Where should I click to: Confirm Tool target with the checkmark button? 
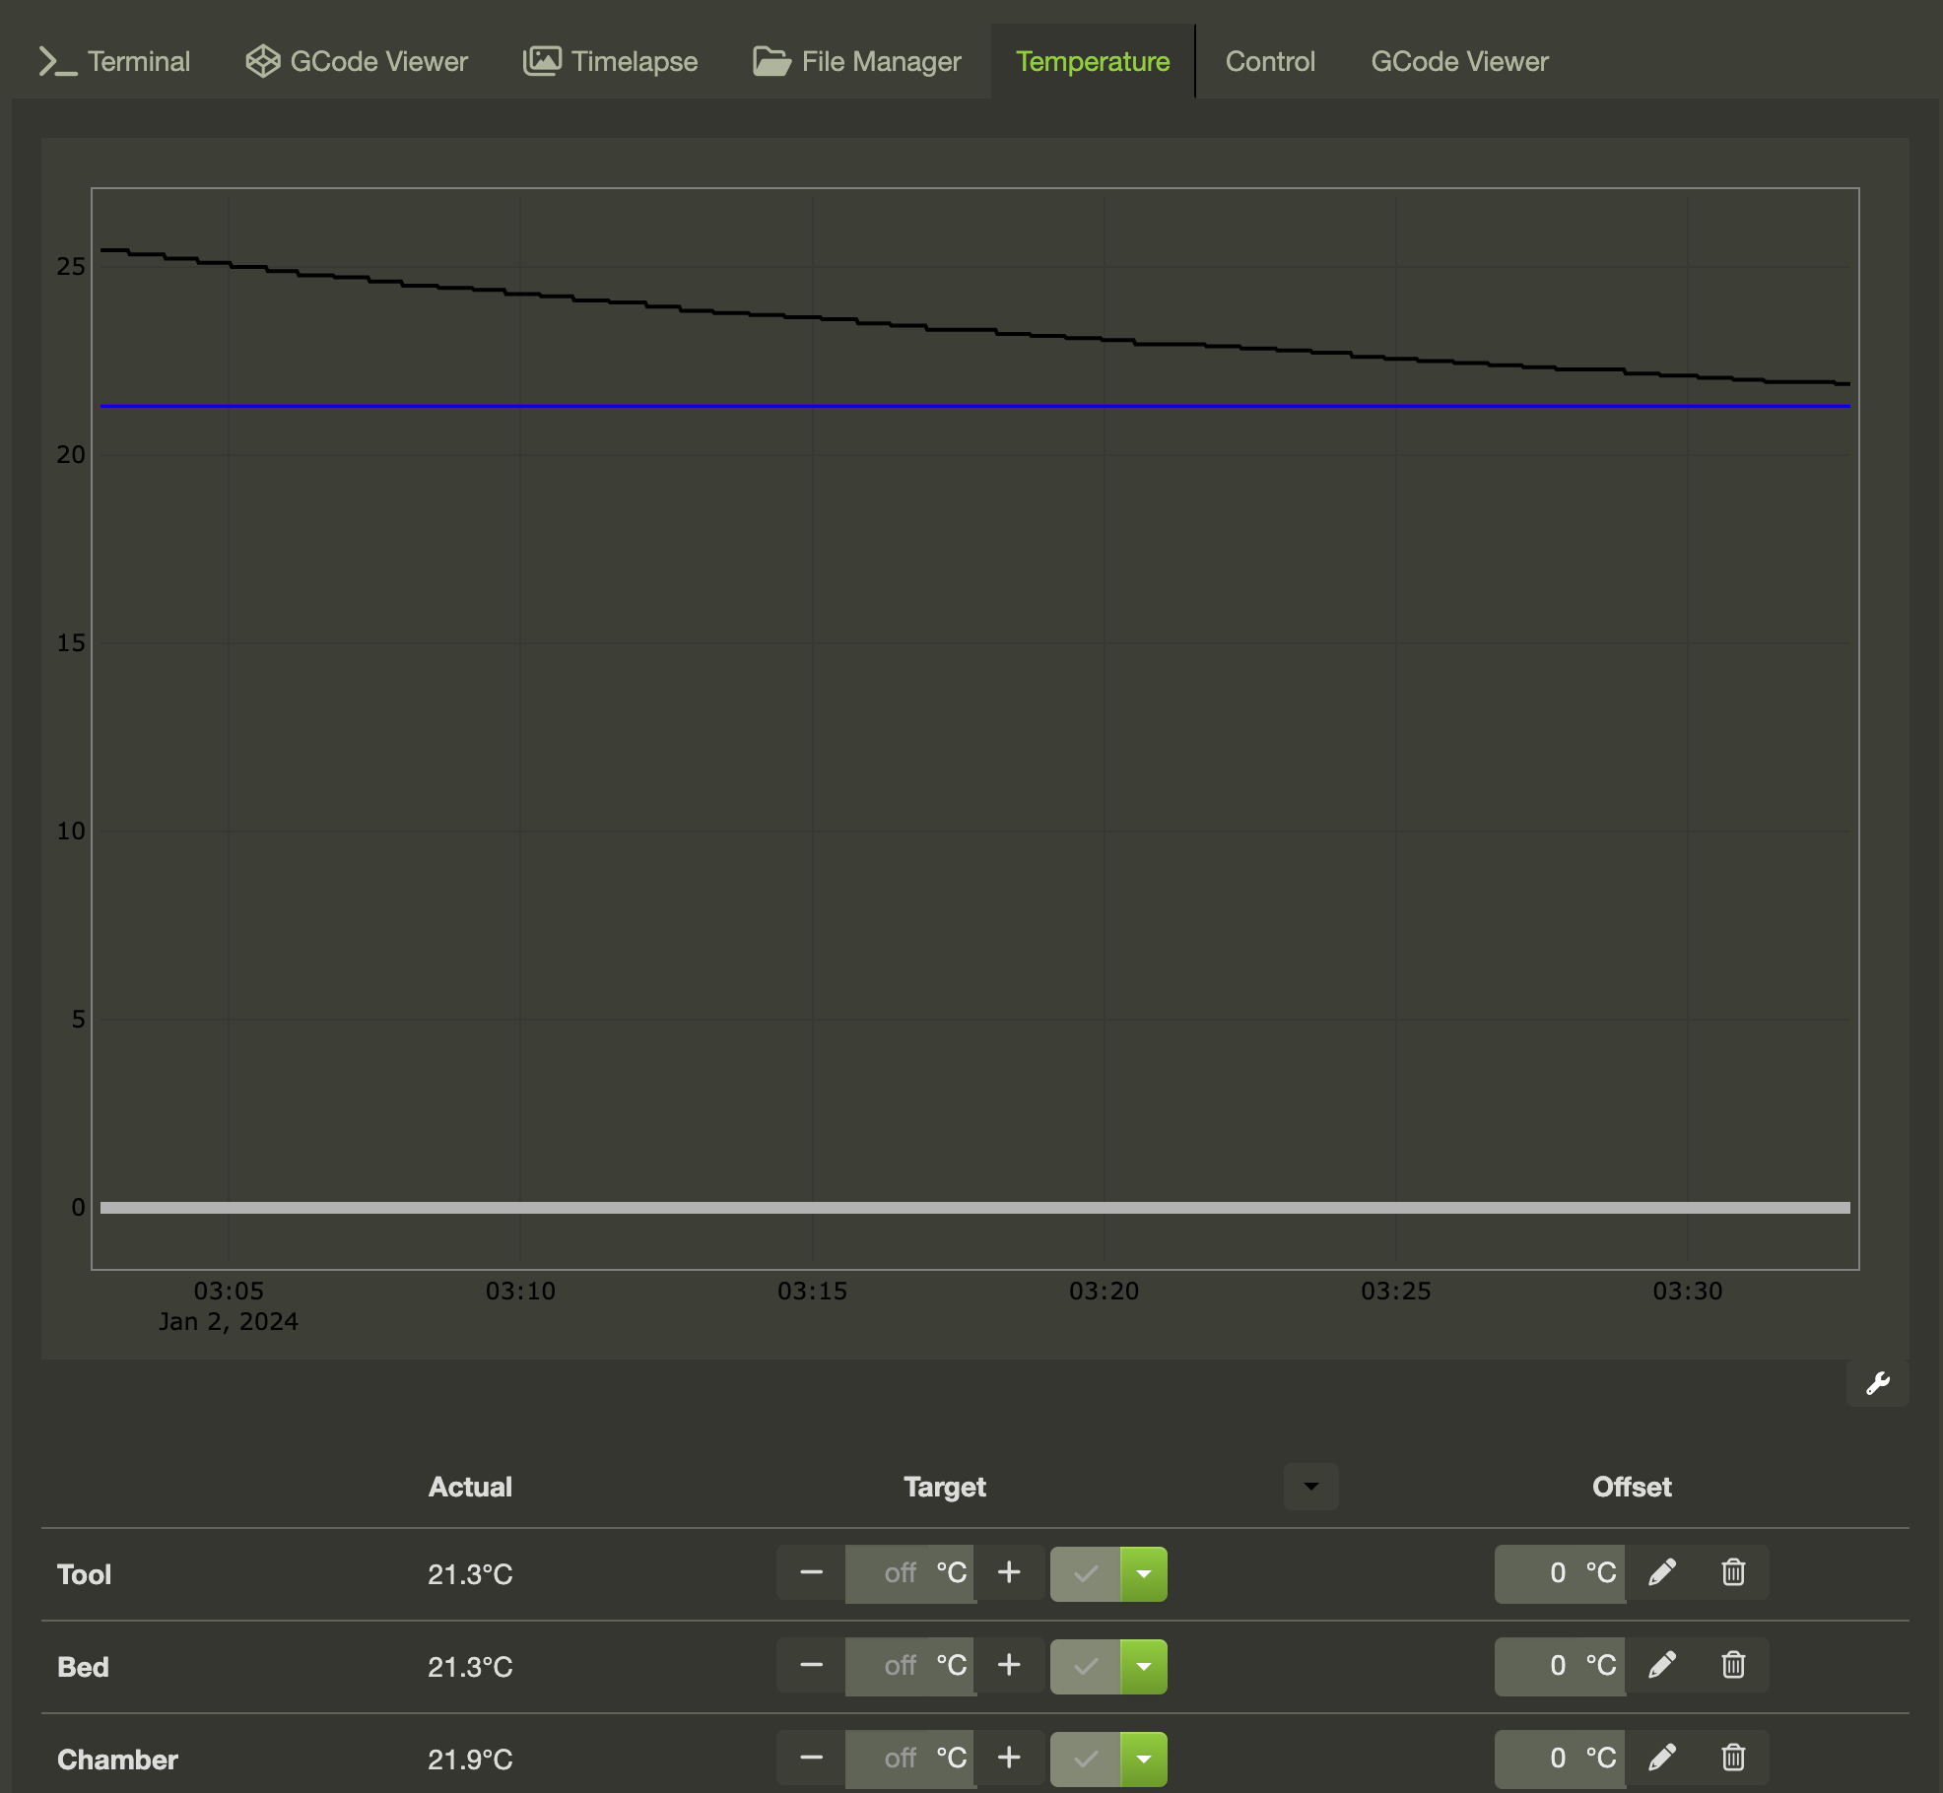[x=1085, y=1573]
